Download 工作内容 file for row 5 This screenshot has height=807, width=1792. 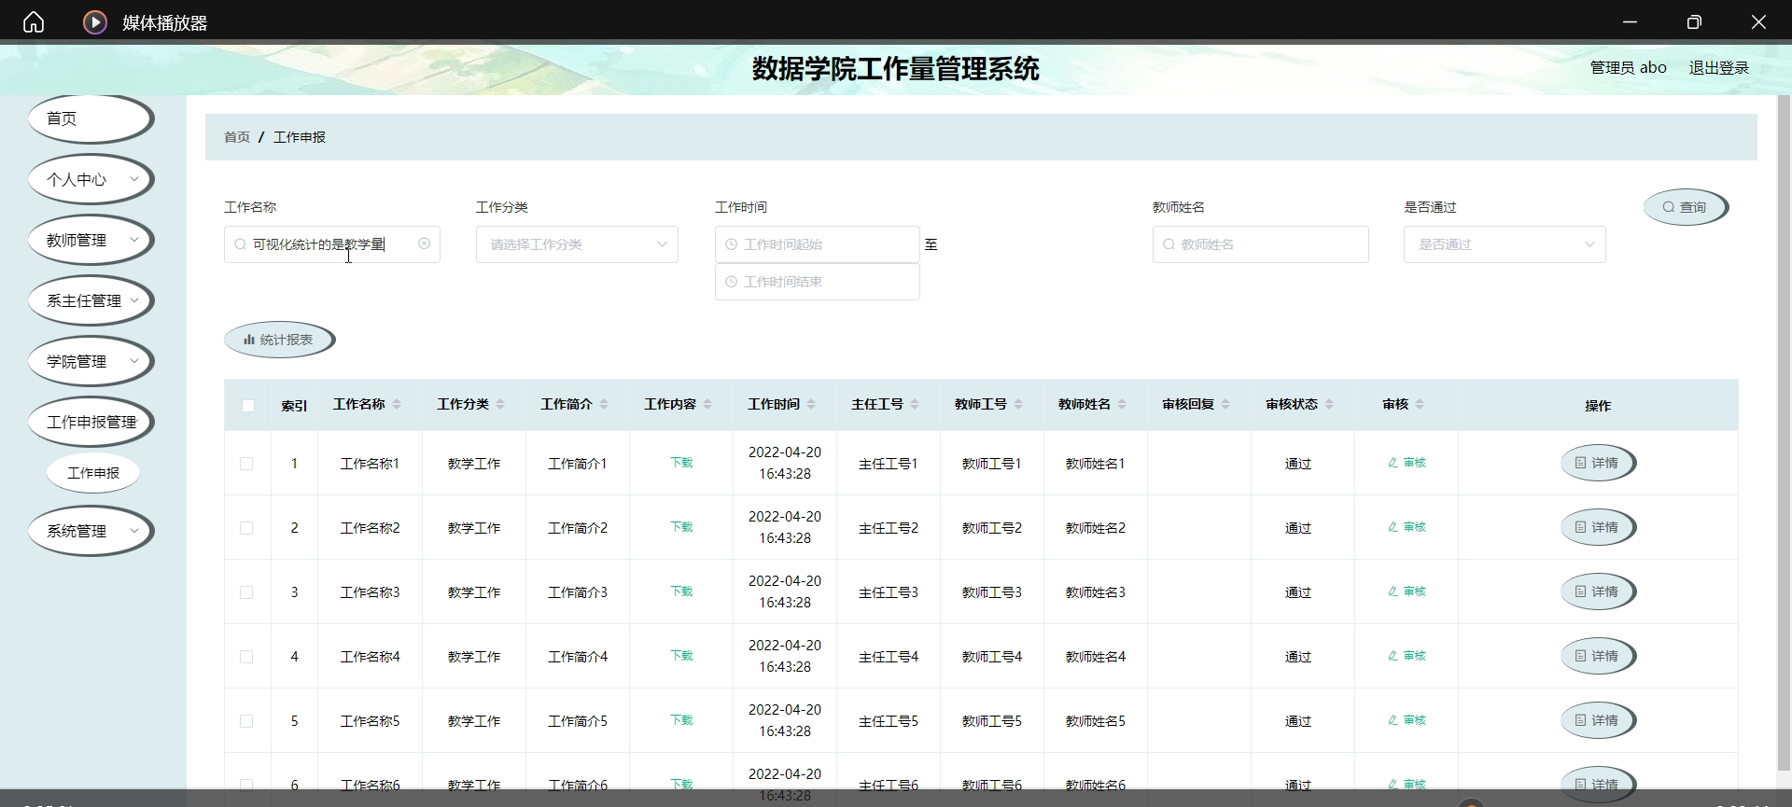coord(681,720)
